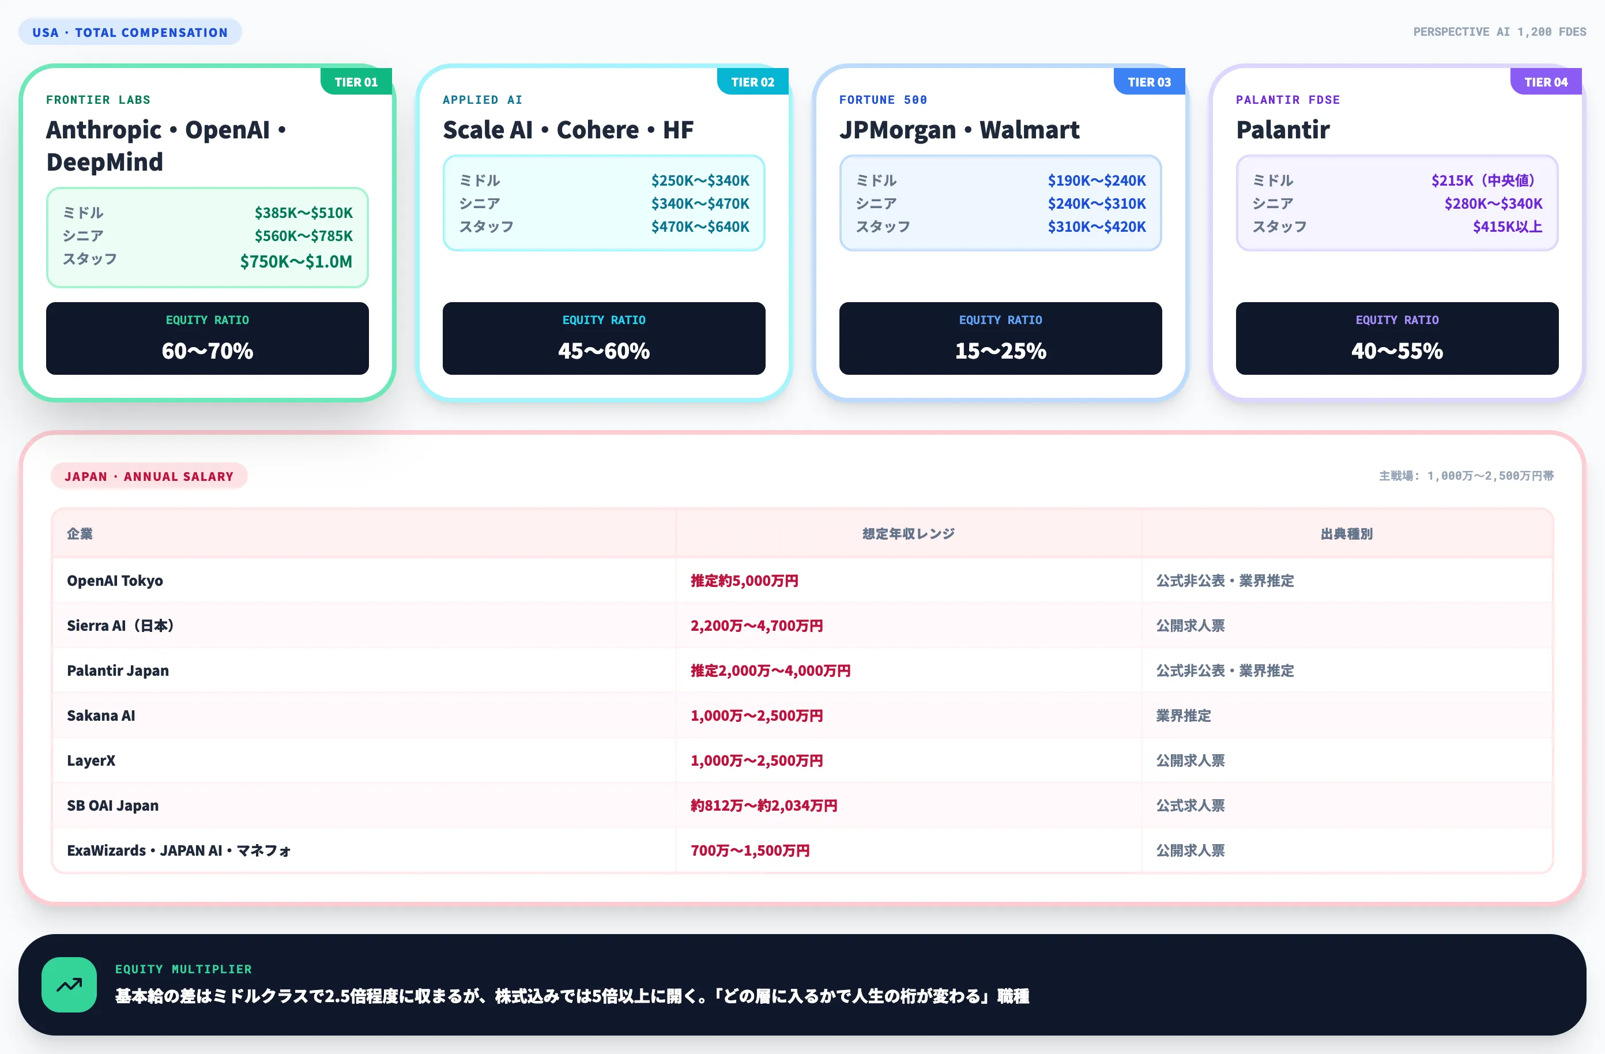Click the Sakana AI row
1605x1054 pixels.
pyautogui.click(x=802, y=716)
